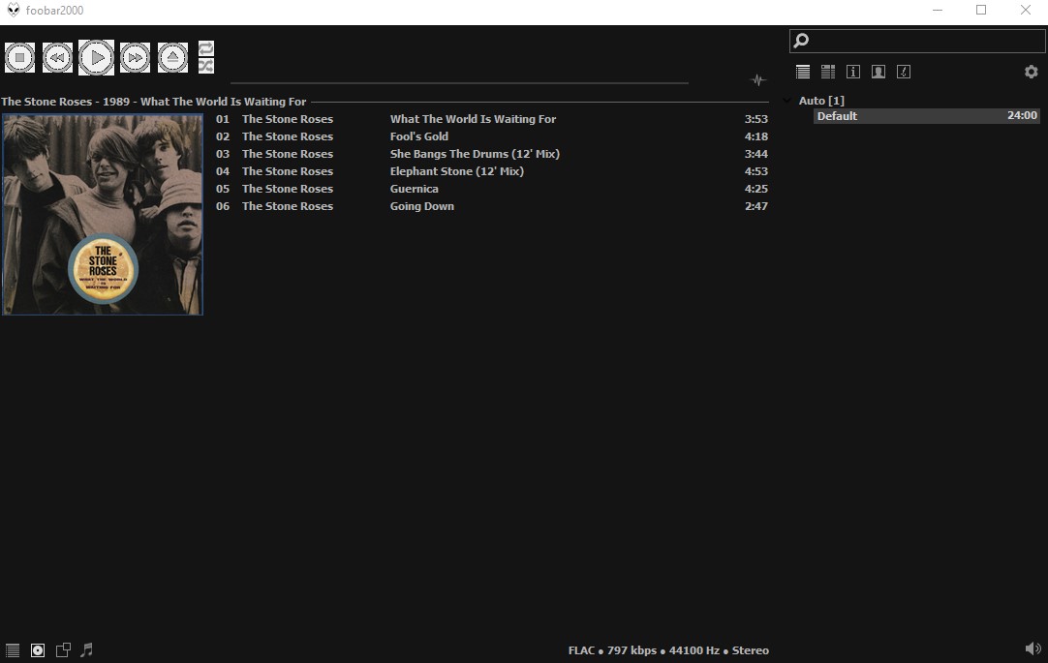Click the 4:18 duration of Fool's Gold
Viewport: 1048px width, 663px height.
point(755,136)
